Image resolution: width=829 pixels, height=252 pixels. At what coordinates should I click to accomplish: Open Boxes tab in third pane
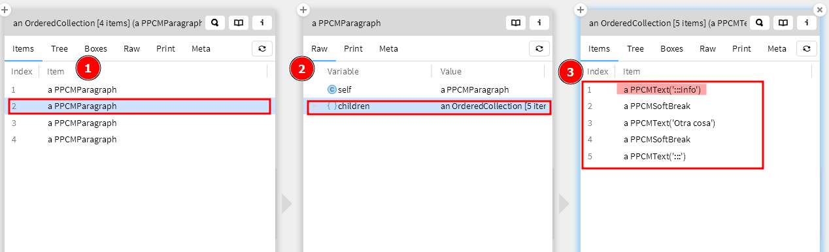coord(671,48)
